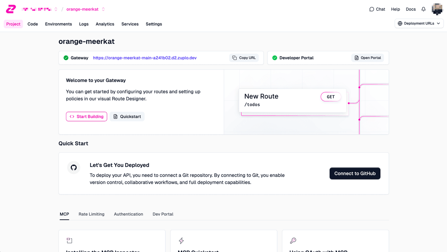This screenshot has height=252, width=447.
Task: Expand the Deployment URLs dropdown
Action: [419, 23]
